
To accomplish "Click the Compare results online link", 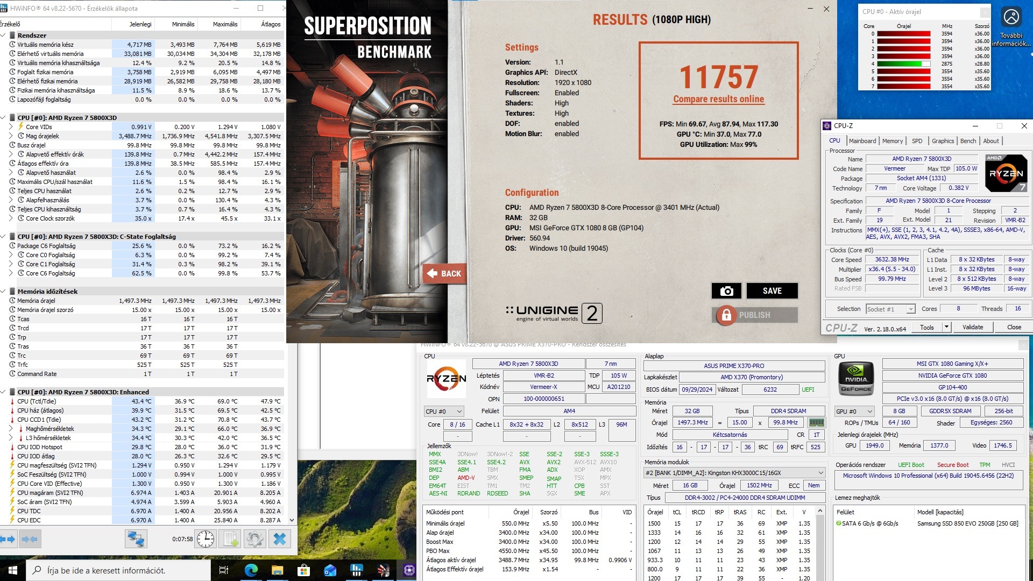I will pyautogui.click(x=718, y=99).
